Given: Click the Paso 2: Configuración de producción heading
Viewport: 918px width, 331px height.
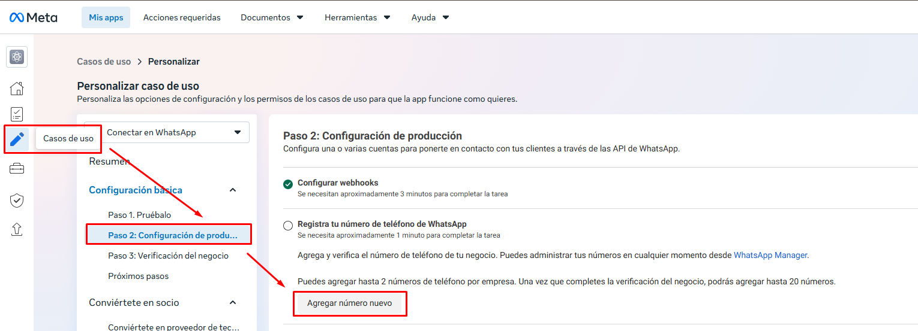Looking at the screenshot, I should pos(373,136).
